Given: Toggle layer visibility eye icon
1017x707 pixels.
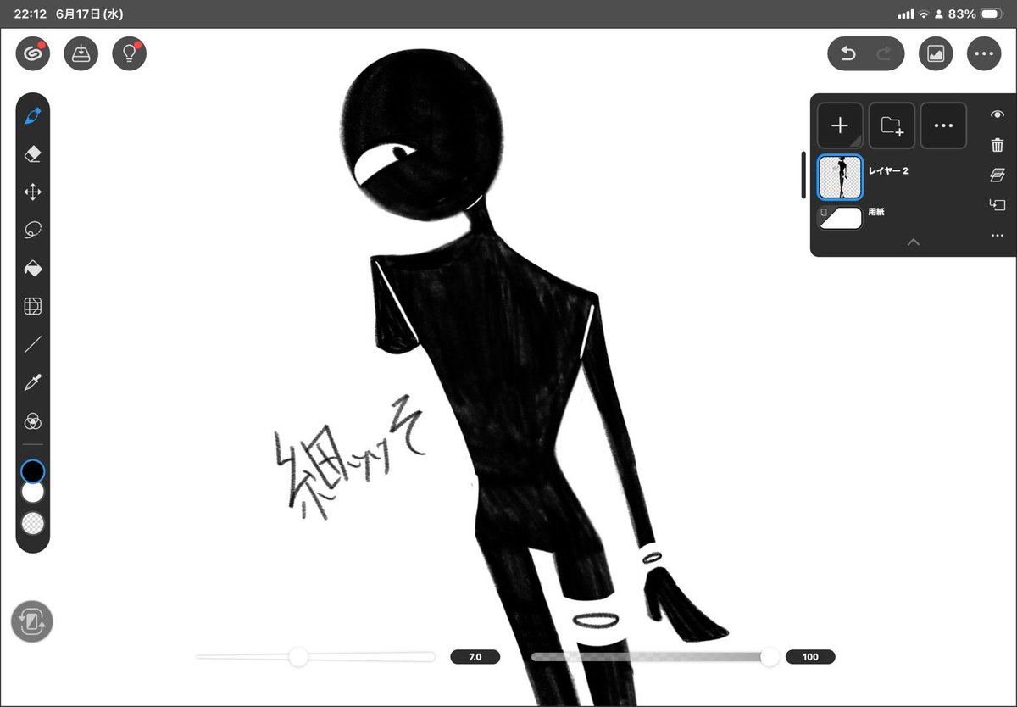Looking at the screenshot, I should [998, 114].
